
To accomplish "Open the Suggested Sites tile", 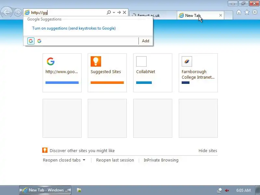I will pos(107,73).
